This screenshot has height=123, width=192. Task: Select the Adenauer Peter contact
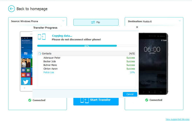click(x=52, y=58)
